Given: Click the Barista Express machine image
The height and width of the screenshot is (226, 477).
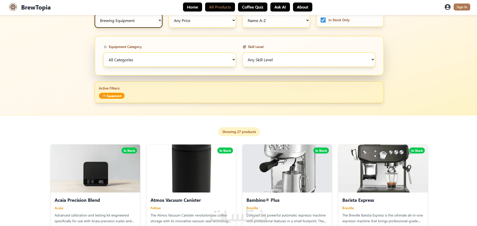Looking at the screenshot, I should (383, 168).
